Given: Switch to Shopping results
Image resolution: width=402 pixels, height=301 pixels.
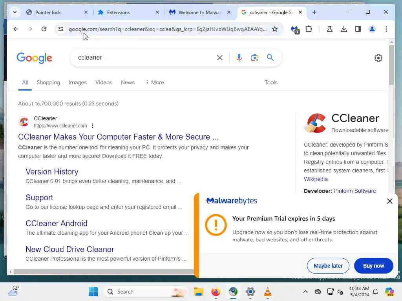Looking at the screenshot, I should 48,82.
